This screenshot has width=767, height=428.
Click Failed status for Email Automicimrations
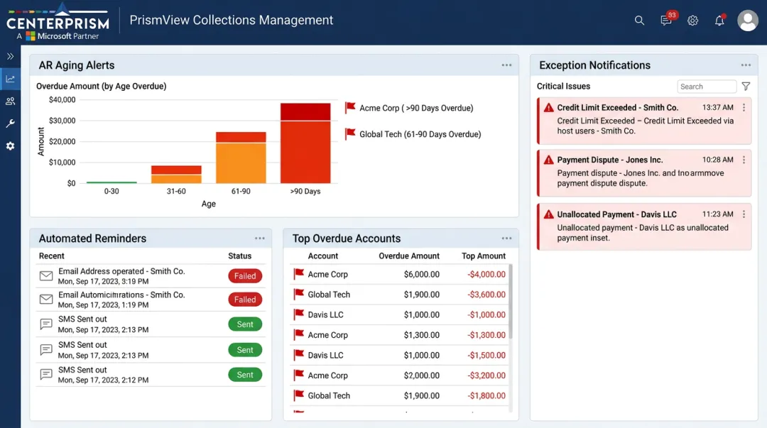(245, 300)
